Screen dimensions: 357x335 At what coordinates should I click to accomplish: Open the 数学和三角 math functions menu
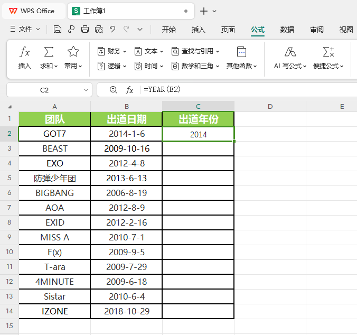click(x=195, y=66)
